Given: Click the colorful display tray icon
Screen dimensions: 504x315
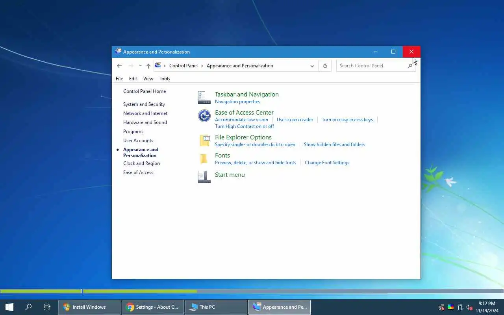Looking at the screenshot, I should pyautogui.click(x=451, y=307).
